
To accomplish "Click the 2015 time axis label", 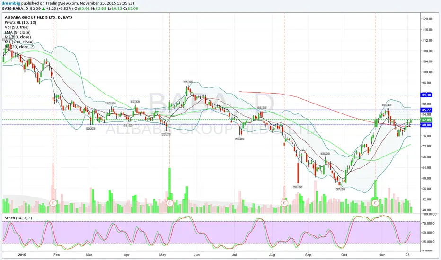I will pyautogui.click(x=22, y=255).
